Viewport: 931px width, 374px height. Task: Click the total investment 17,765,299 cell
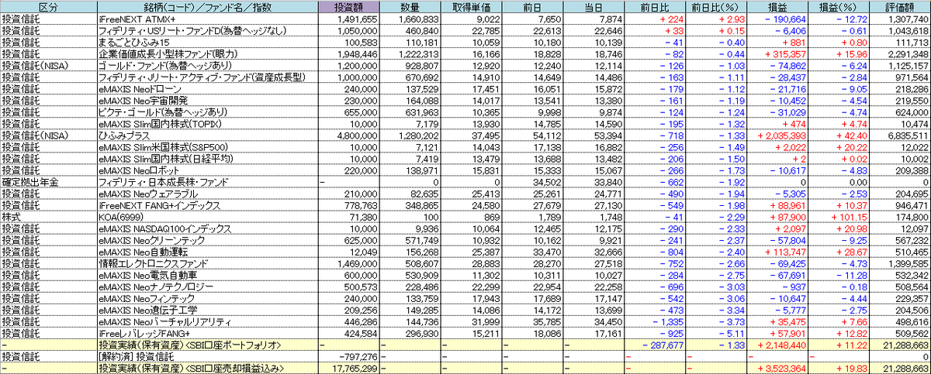click(350, 369)
